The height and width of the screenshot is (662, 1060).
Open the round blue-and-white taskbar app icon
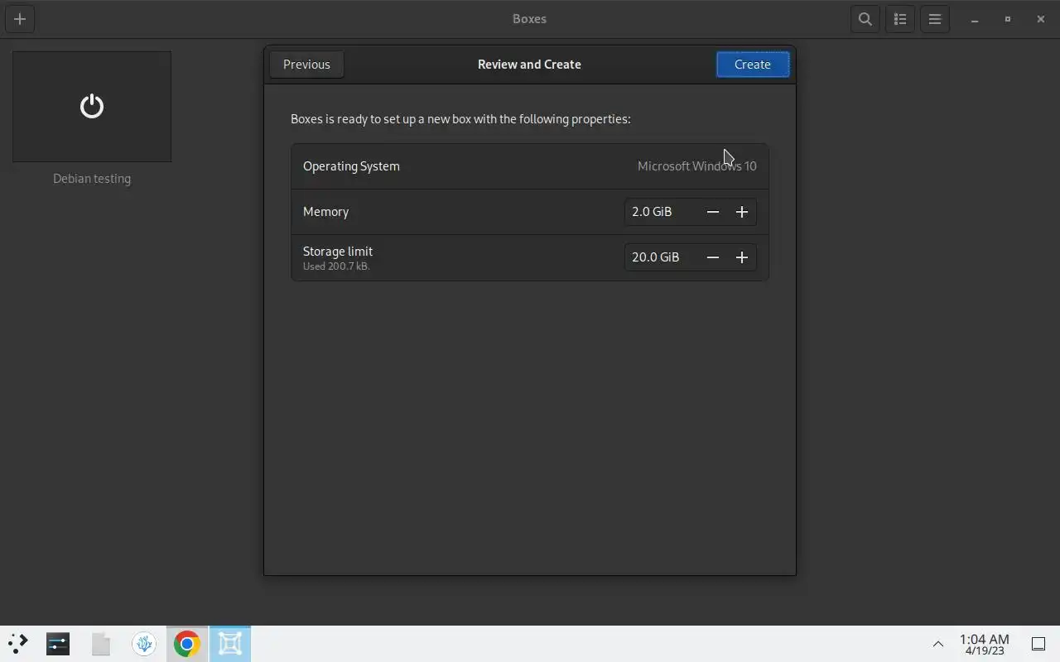point(144,644)
